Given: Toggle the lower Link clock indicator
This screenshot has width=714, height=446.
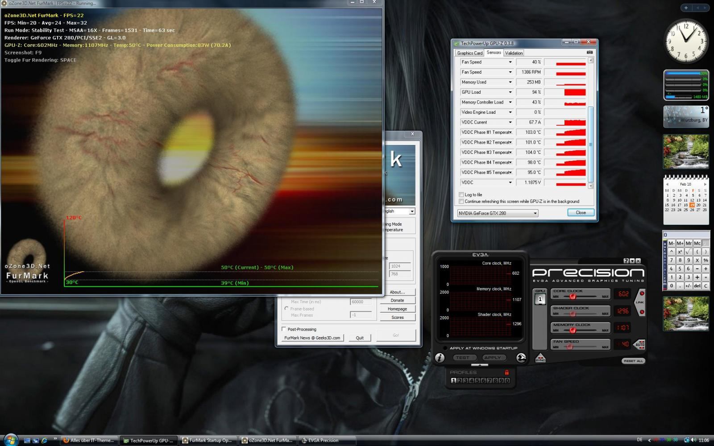Looking at the screenshot, I should point(642,312).
